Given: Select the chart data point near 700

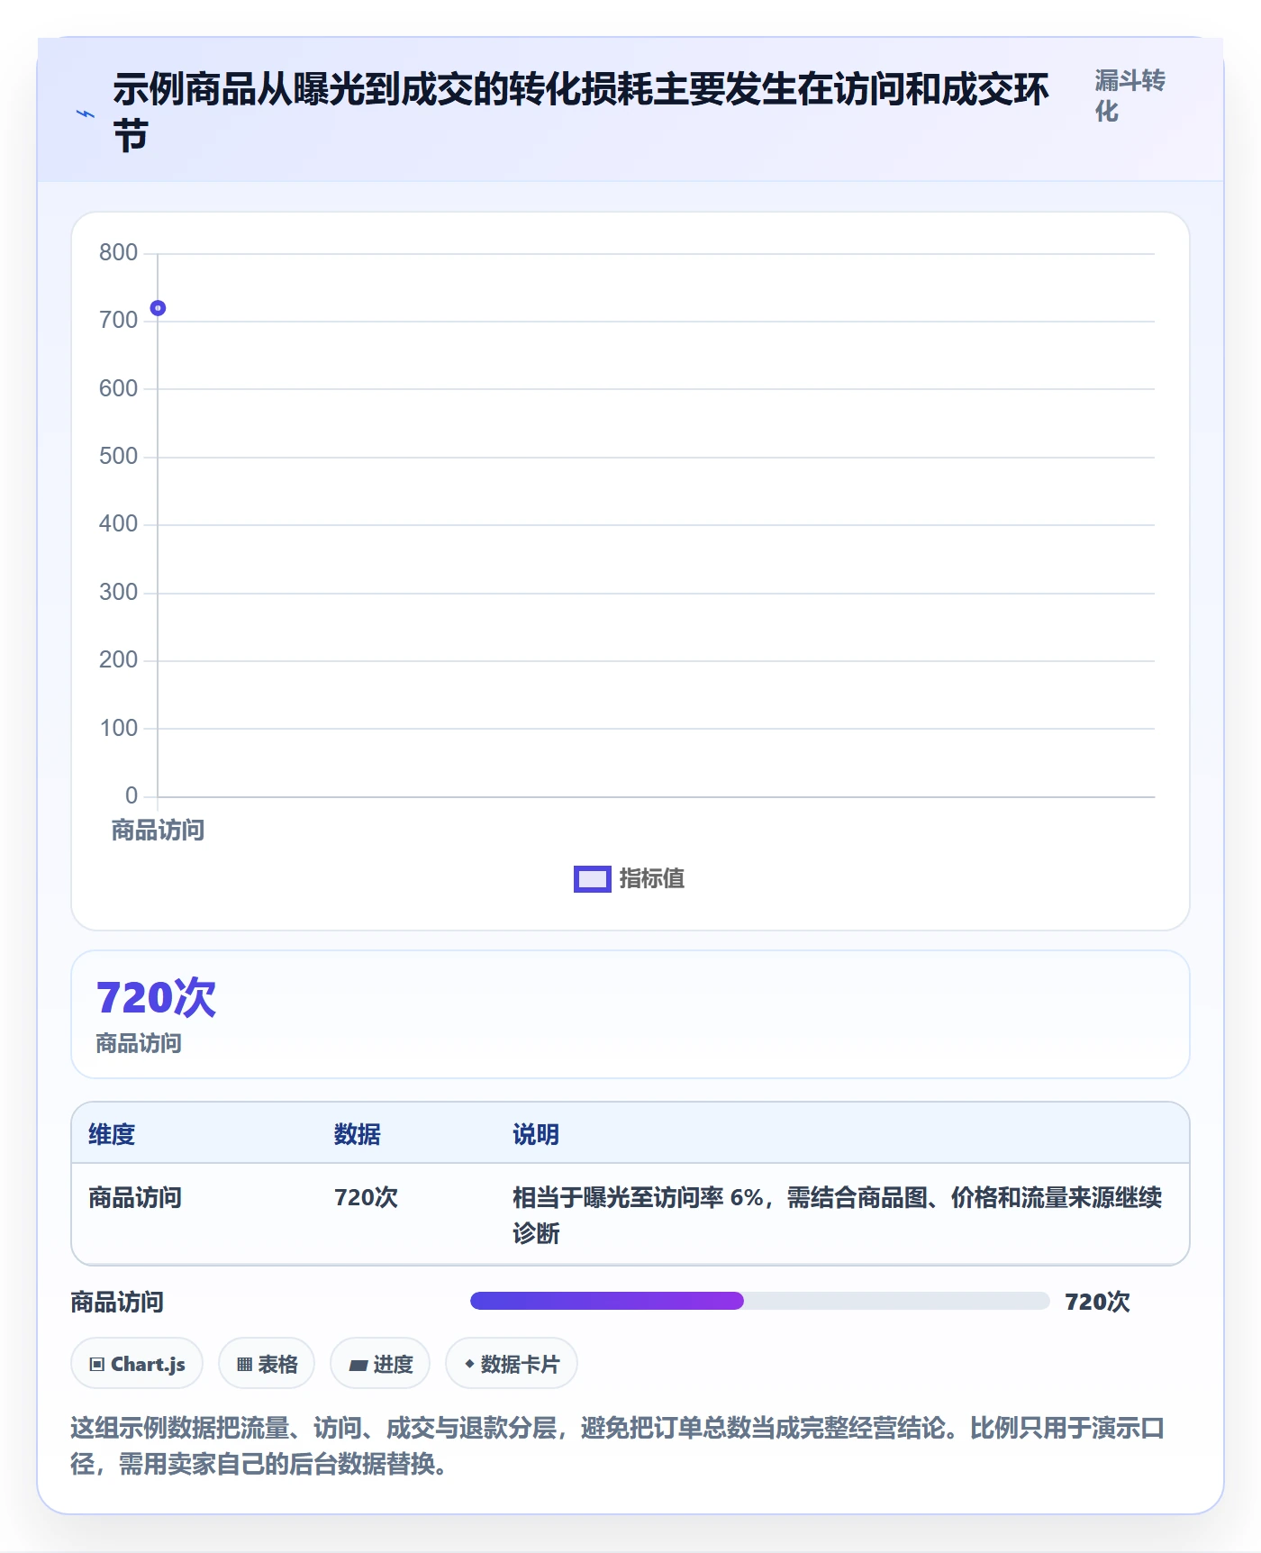Looking at the screenshot, I should pyautogui.click(x=158, y=308).
